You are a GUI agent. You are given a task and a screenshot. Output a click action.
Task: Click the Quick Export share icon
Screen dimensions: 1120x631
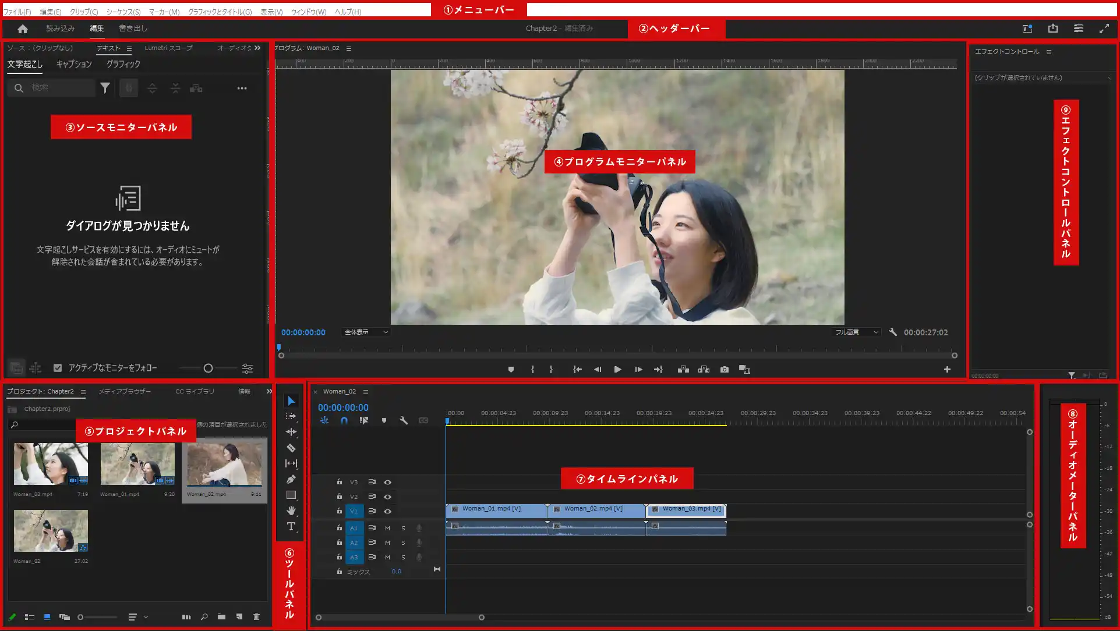[x=1053, y=28]
